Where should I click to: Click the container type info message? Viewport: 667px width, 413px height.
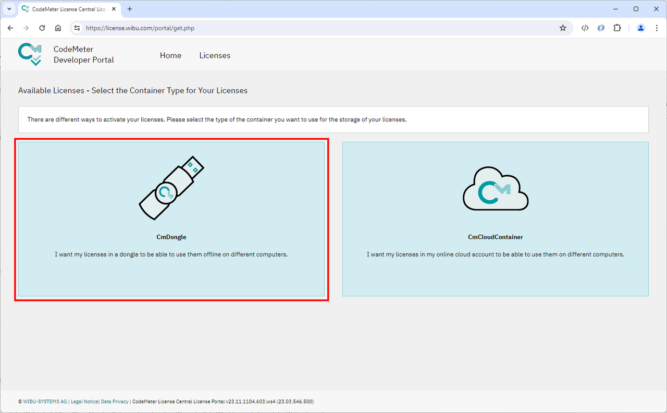pyautogui.click(x=333, y=119)
